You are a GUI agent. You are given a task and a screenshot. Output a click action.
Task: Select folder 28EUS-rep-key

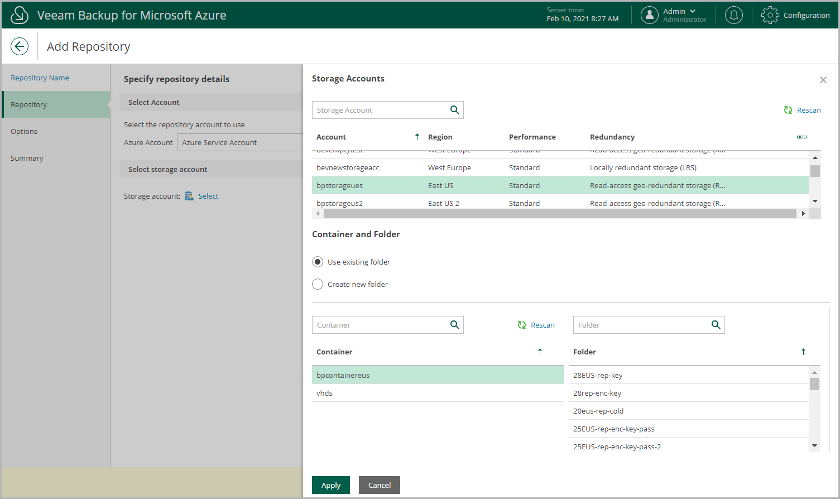(689, 375)
